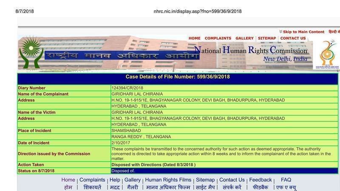Viewport: 340px width, 191px height.
Task: Open COMPLAINTS in the top navigation bar
Action: 218,38
